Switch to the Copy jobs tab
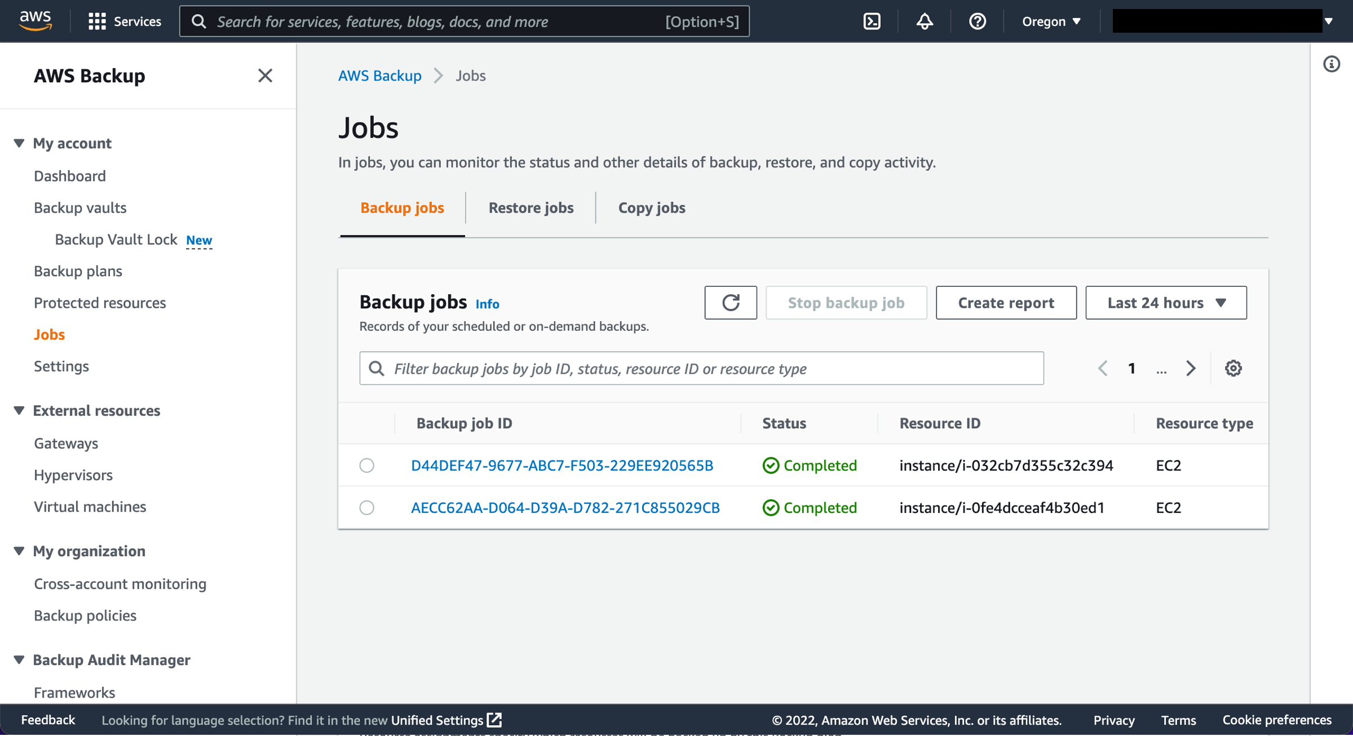Viewport: 1353px width, 736px height. coord(652,207)
